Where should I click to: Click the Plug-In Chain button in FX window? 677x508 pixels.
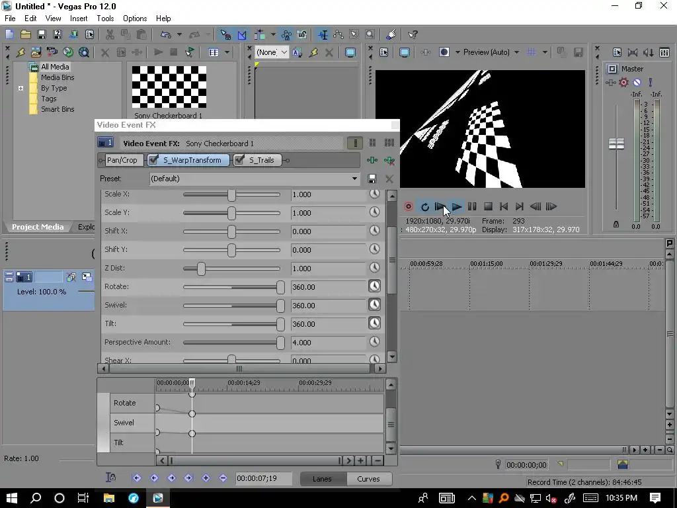[372, 160]
